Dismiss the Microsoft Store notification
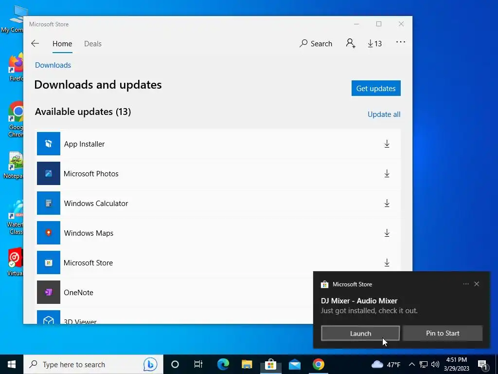The height and width of the screenshot is (374, 498). [x=477, y=284]
